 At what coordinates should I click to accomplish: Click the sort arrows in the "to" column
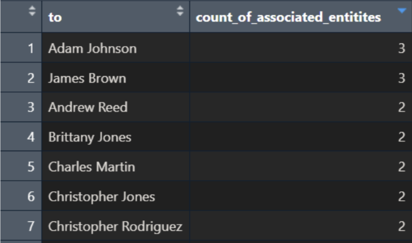pyautogui.click(x=180, y=11)
